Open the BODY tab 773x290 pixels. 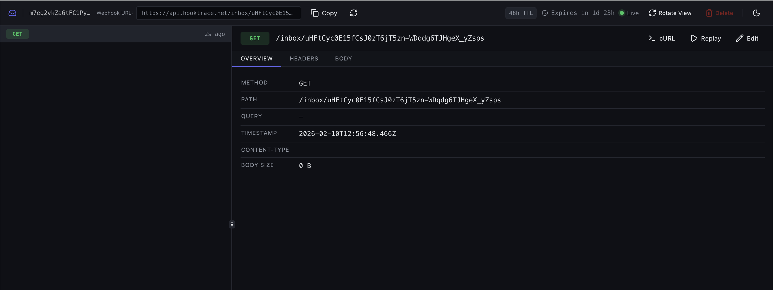(343, 58)
